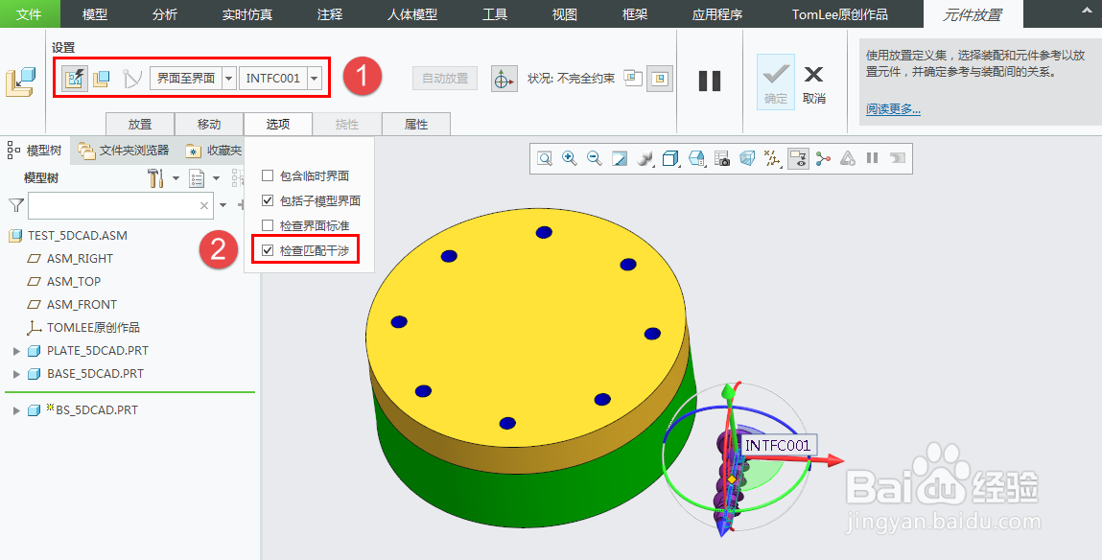Toggle the annotation display eye icon
Image resolution: width=1102 pixels, height=560 pixels.
tap(798, 158)
